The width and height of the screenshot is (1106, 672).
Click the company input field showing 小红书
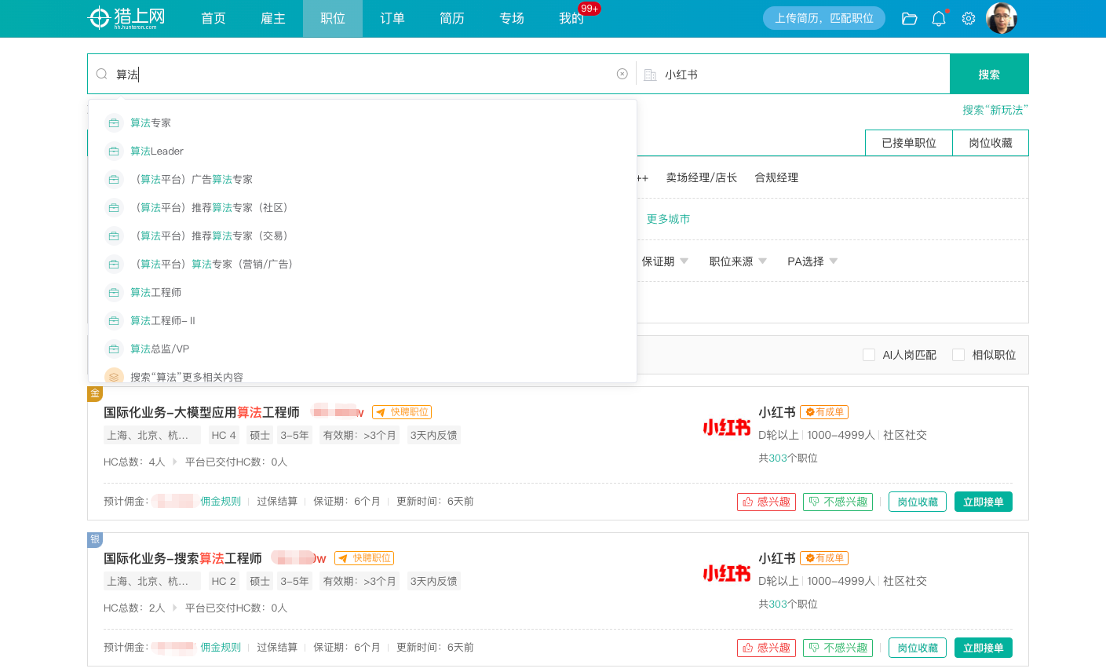coord(801,75)
